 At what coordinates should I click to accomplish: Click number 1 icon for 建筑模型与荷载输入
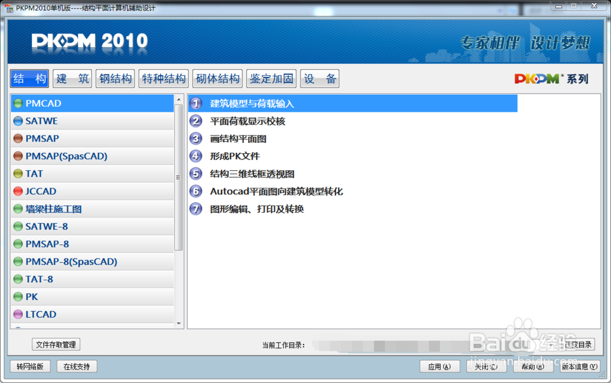(x=196, y=103)
